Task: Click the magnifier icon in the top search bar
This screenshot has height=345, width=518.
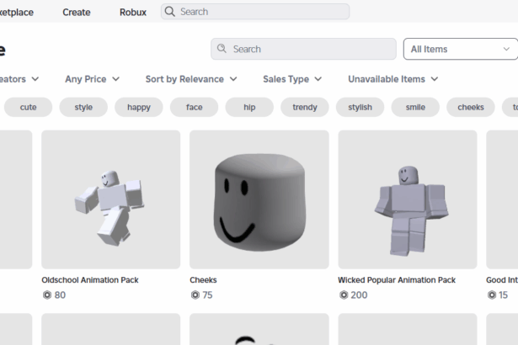Action: [170, 12]
